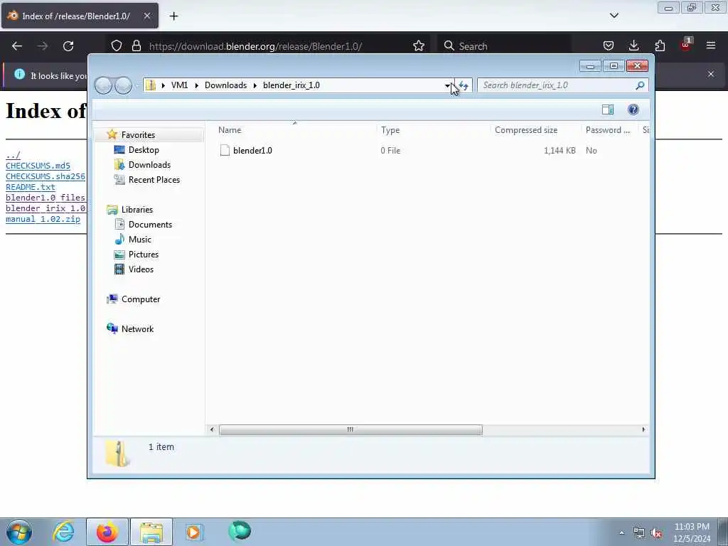Open address bar history dropdown
Viewport: 728px width, 546px height.
click(x=447, y=85)
